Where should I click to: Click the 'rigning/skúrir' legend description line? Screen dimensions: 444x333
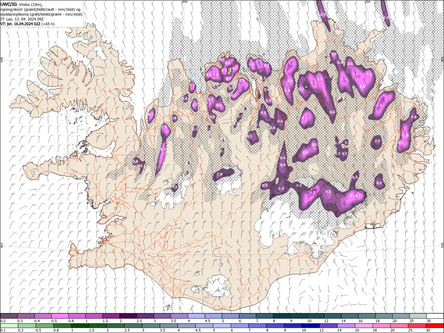click(x=40, y=9)
